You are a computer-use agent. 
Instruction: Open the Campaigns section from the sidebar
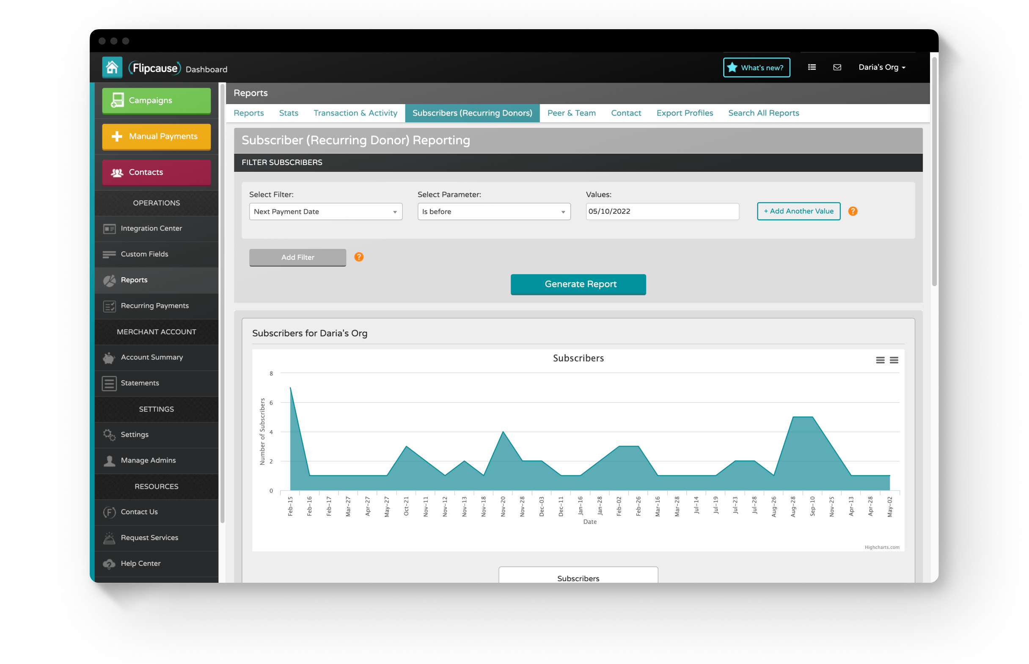tap(156, 100)
